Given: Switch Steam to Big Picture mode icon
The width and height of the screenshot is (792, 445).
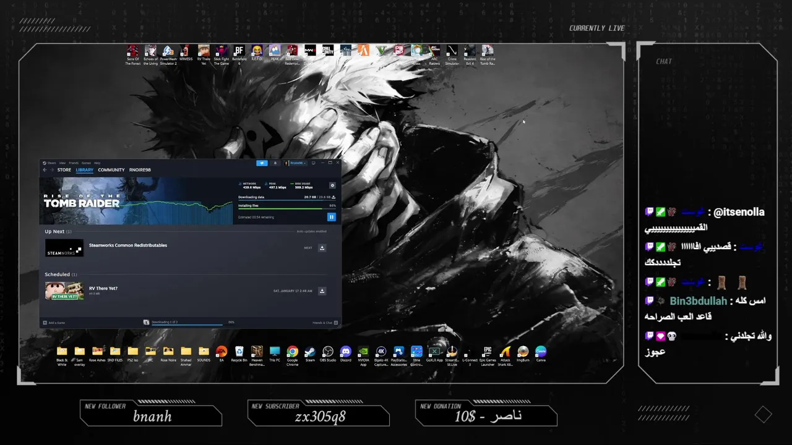Looking at the screenshot, I should pos(313,163).
